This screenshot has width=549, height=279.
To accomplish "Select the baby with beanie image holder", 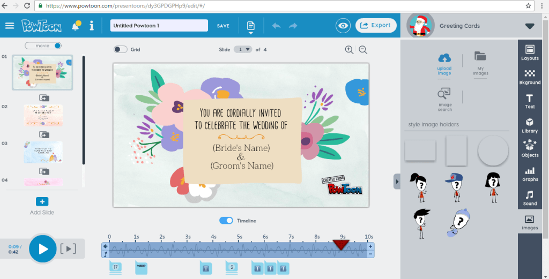I will (x=458, y=223).
